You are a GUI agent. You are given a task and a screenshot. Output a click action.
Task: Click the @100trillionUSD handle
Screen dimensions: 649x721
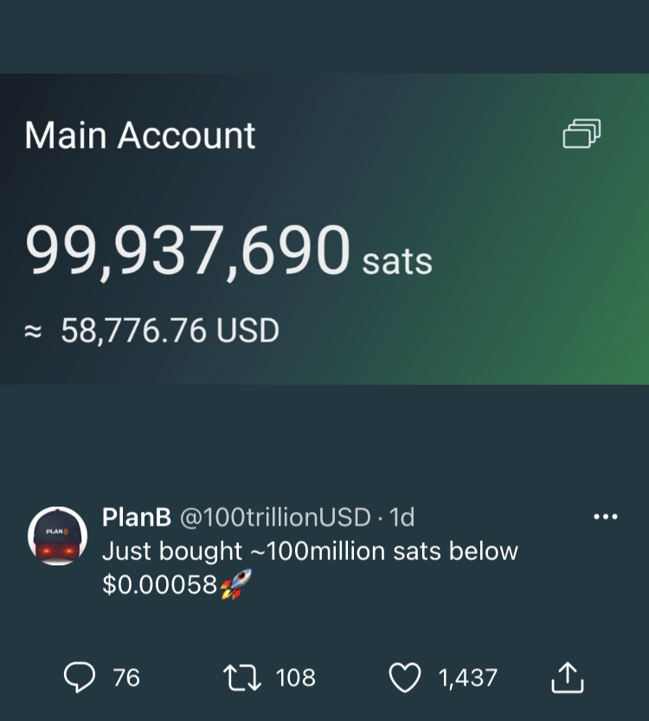274,517
